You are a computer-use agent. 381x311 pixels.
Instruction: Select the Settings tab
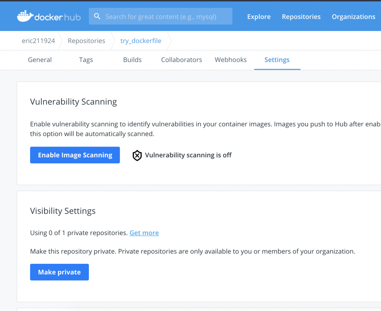click(x=277, y=60)
